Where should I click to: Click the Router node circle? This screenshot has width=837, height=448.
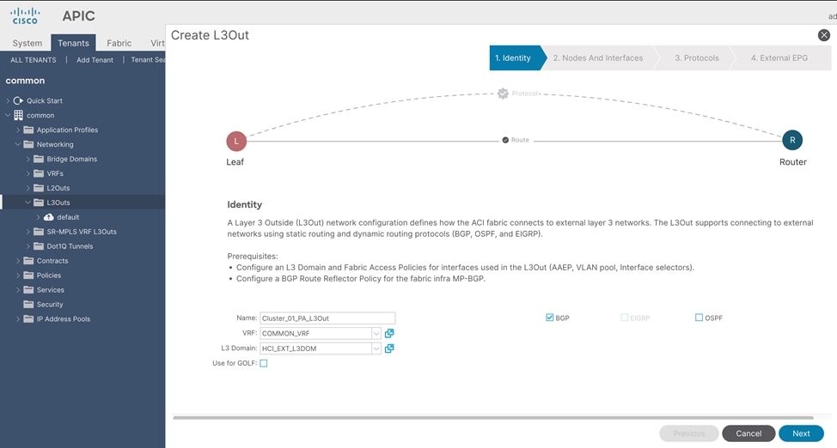tap(792, 140)
